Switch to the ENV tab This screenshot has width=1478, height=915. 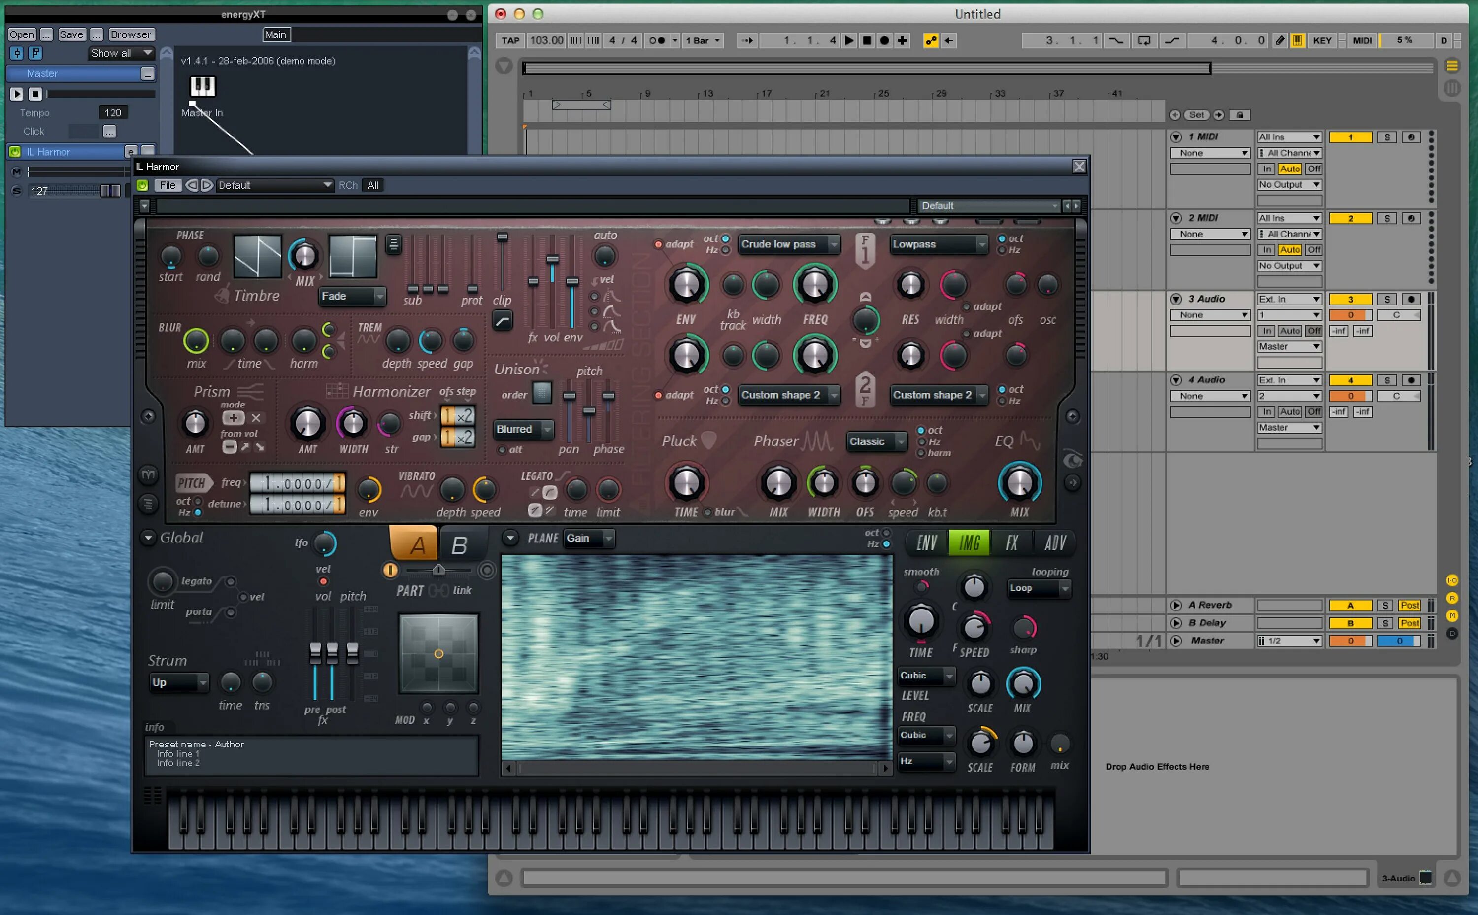(926, 543)
